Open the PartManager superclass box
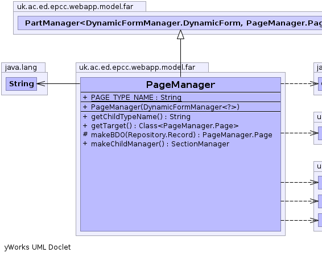 tap(170, 23)
